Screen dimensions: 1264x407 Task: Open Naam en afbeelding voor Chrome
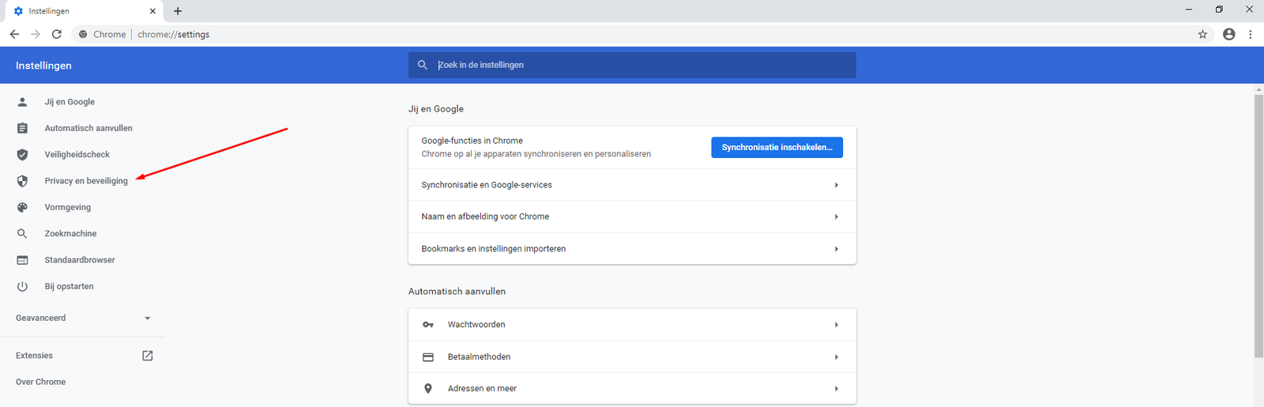pyautogui.click(x=631, y=217)
